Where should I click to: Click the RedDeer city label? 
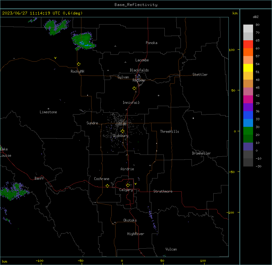139,80
